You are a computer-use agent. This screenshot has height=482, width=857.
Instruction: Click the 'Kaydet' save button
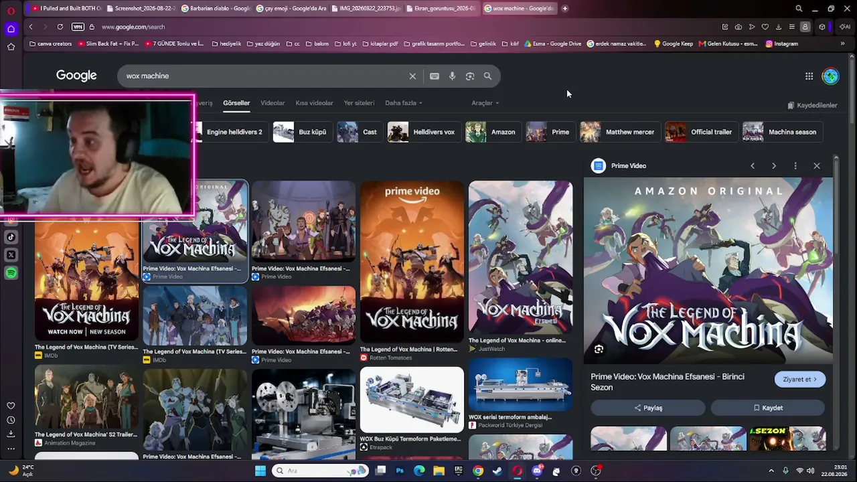tap(768, 408)
